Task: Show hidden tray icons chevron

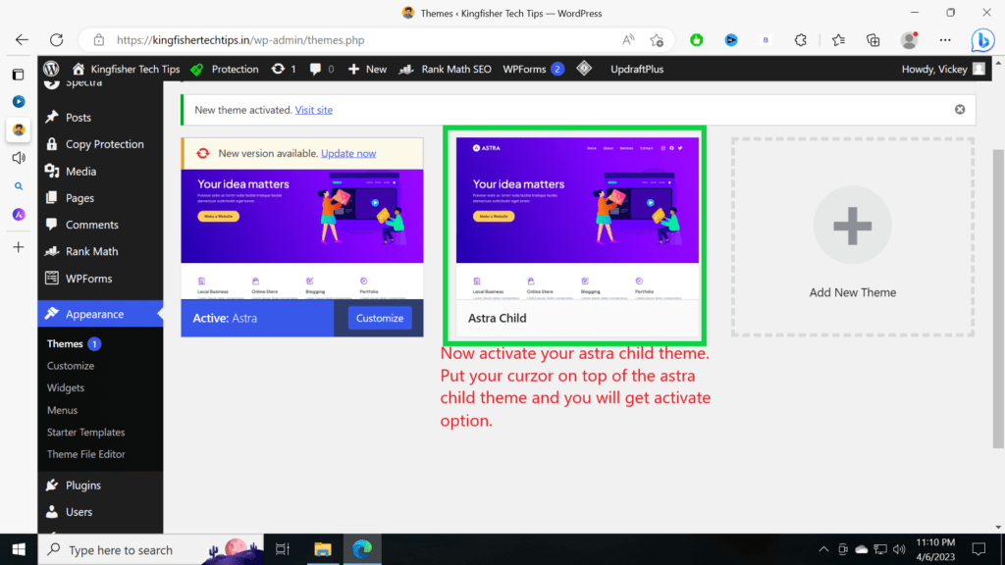Action: tap(823, 549)
